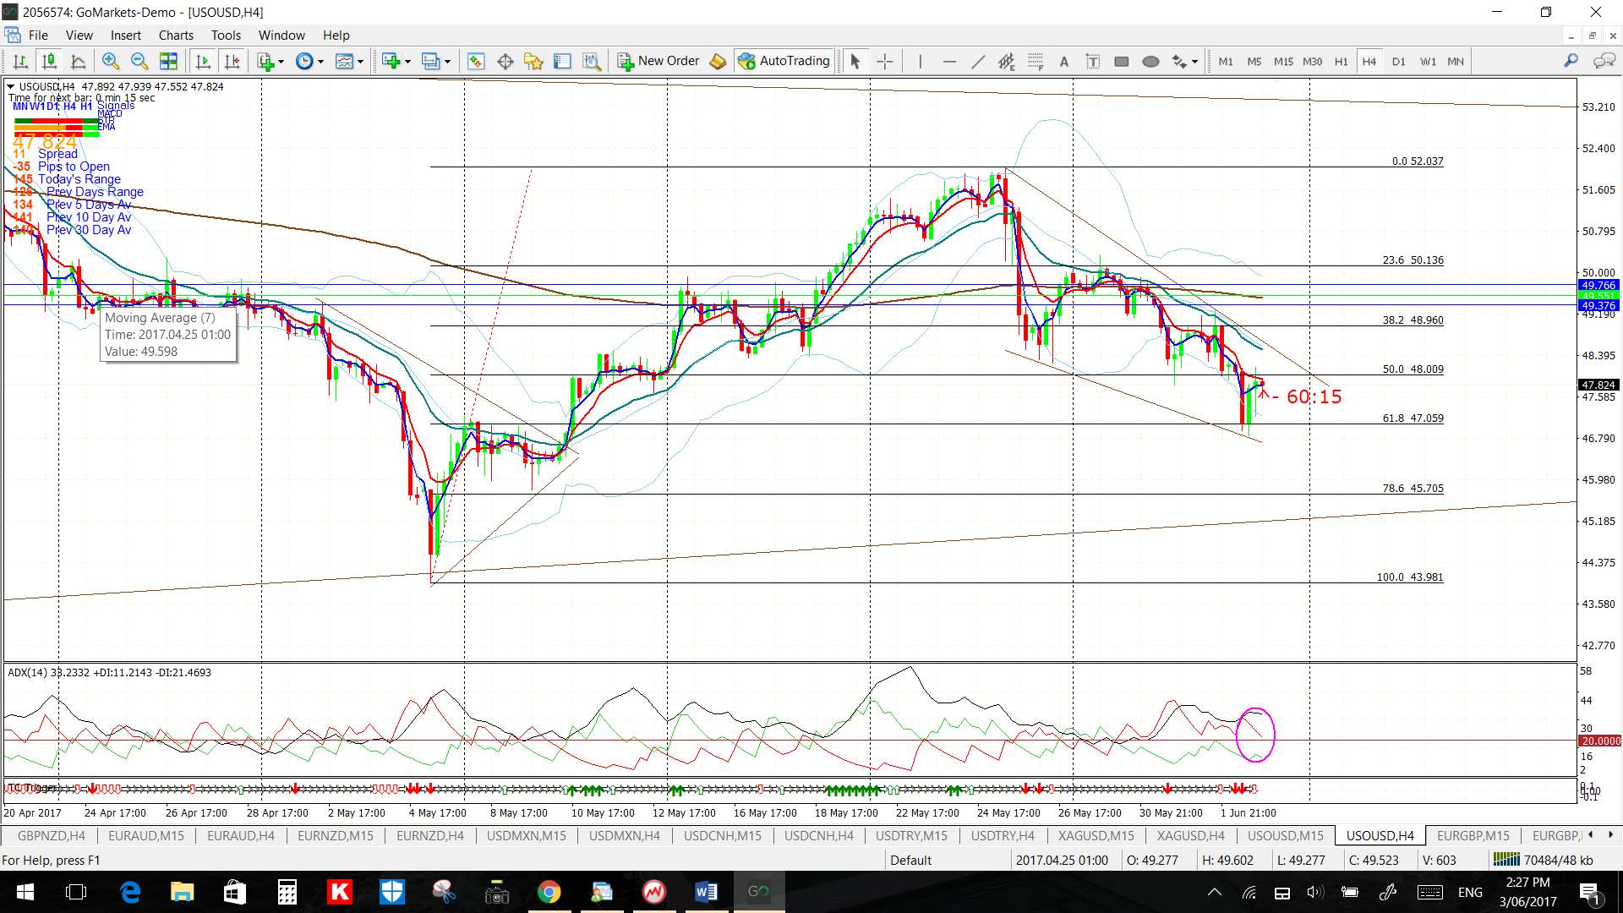Switch to D1 timeframe
The height and width of the screenshot is (913, 1623).
[x=1399, y=61]
